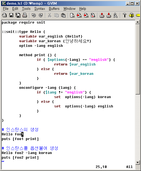The image size is (141, 171).
Task: Click Load Session toolbar icon
Action: pos(102,15)
